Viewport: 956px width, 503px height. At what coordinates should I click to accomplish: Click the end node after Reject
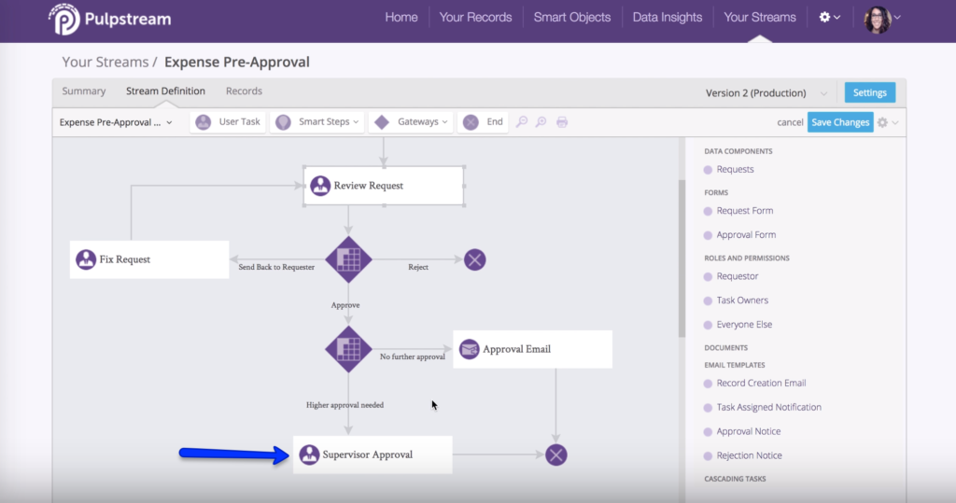coord(475,259)
